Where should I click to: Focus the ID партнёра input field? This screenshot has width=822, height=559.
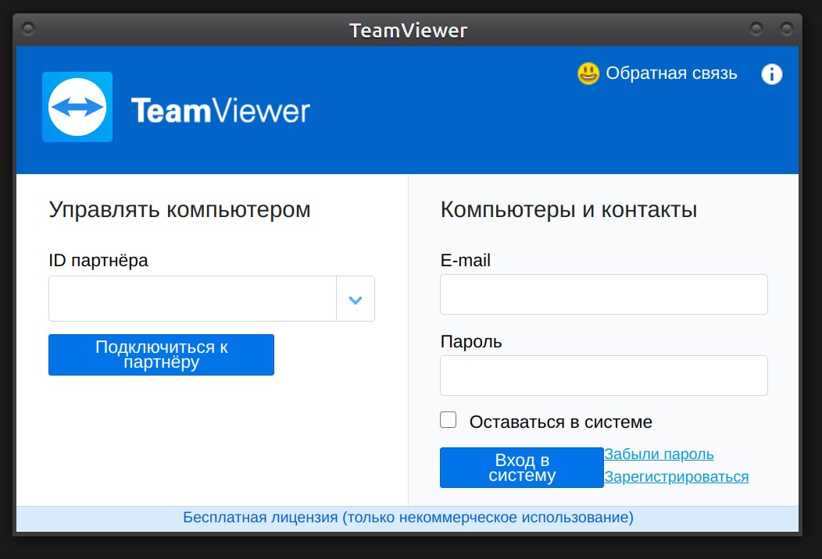coord(192,298)
